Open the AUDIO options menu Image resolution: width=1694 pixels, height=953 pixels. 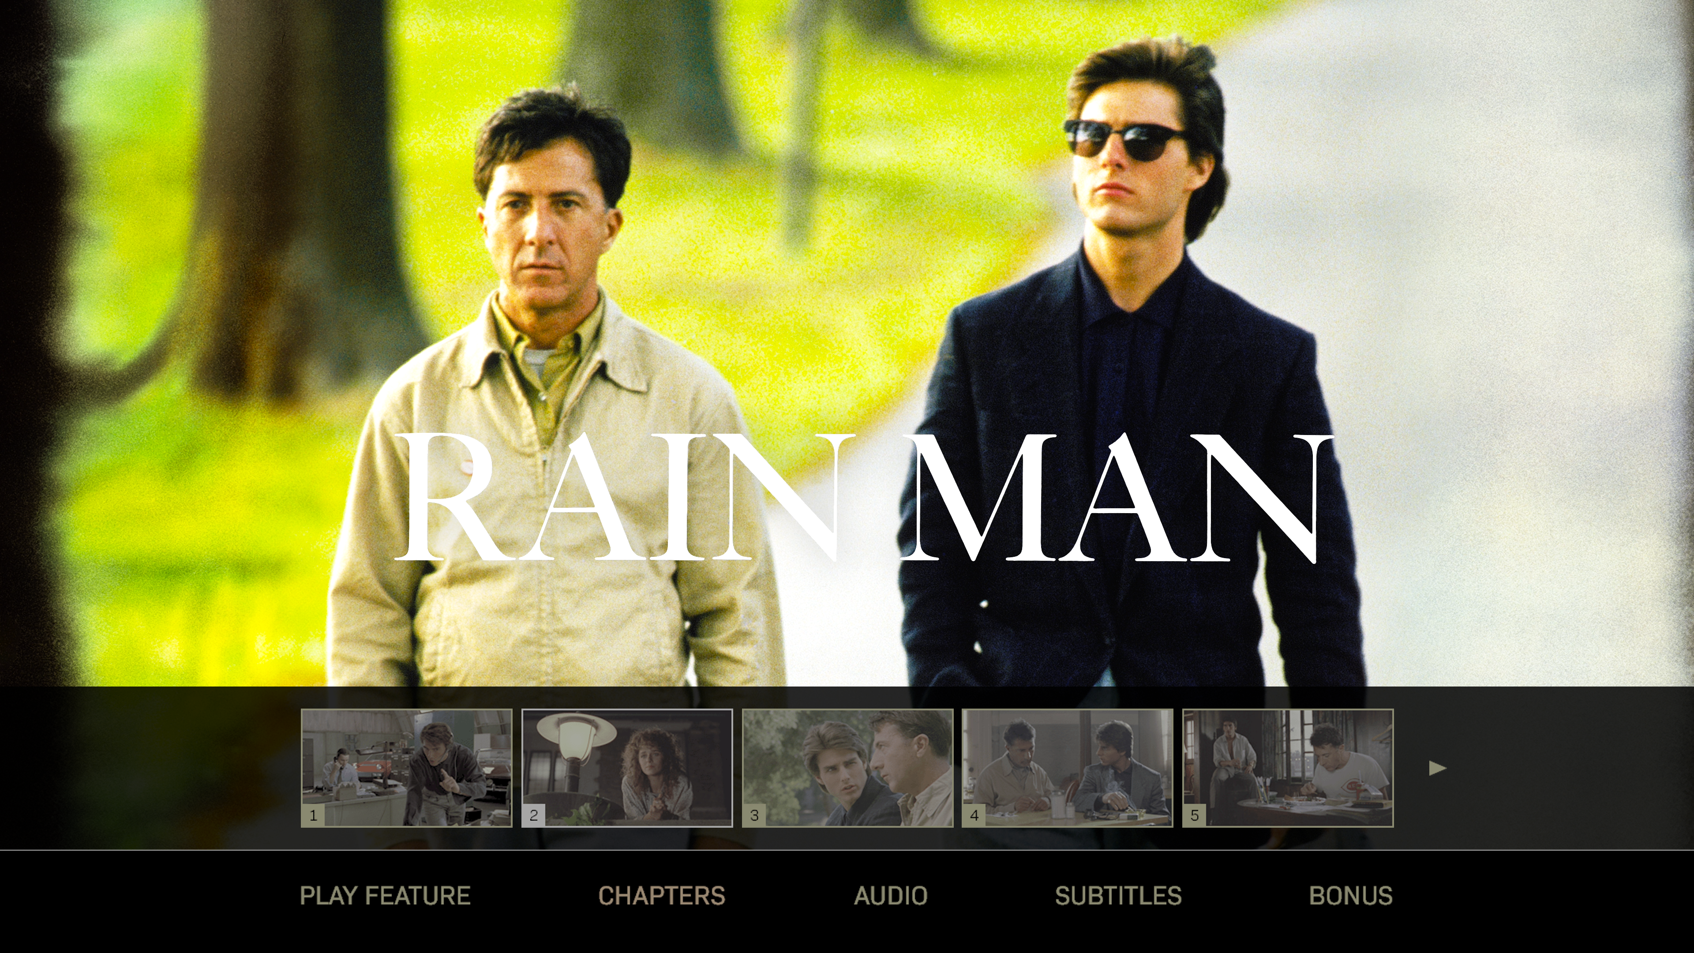point(890,896)
